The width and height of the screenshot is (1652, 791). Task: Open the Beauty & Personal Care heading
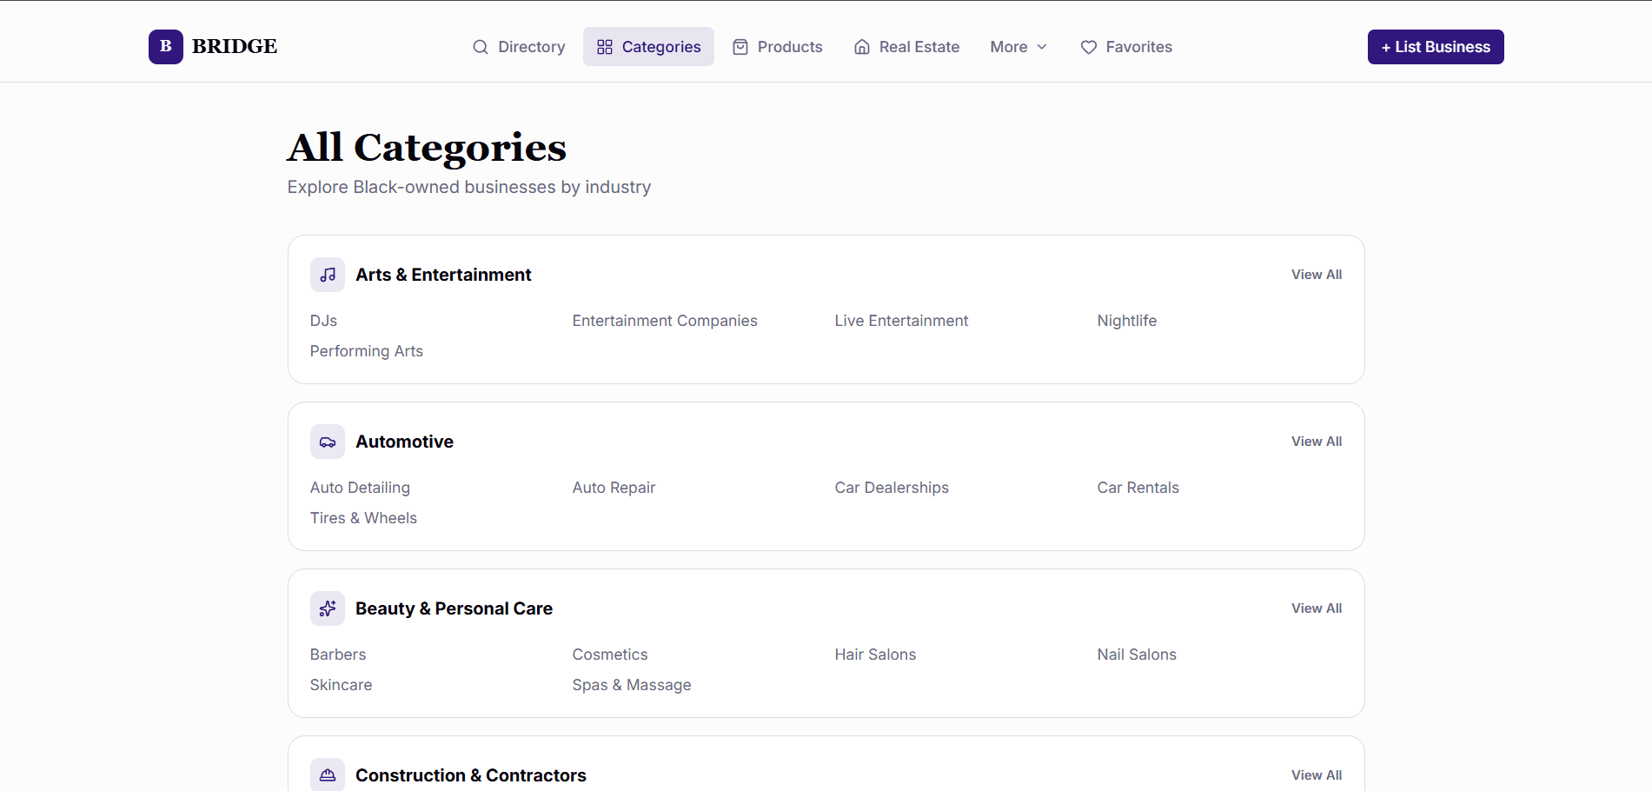click(x=454, y=608)
